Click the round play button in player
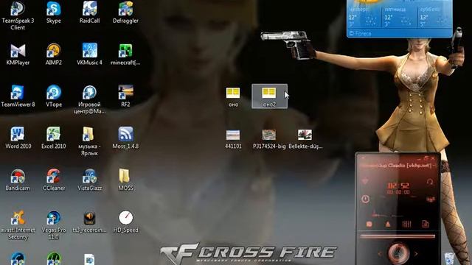The image size is (472, 265). [x=398, y=253]
